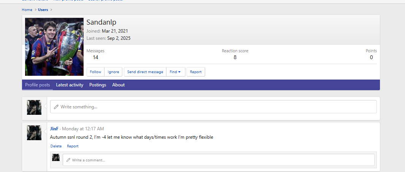
Task: Open the Messages count 14 link
Action: coord(95,57)
